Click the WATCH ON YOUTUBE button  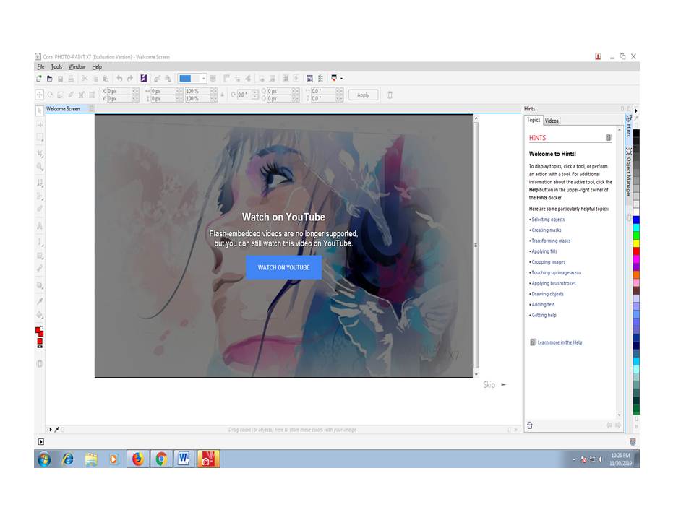coord(283,267)
